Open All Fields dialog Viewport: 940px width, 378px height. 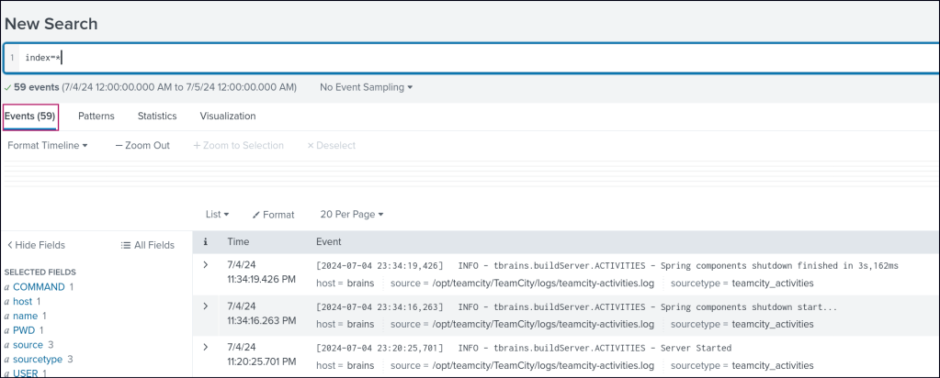148,245
